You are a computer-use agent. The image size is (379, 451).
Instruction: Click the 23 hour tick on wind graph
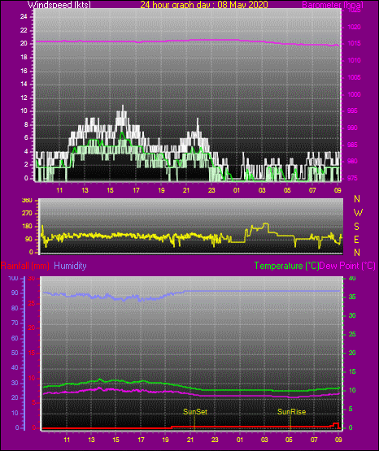click(211, 190)
